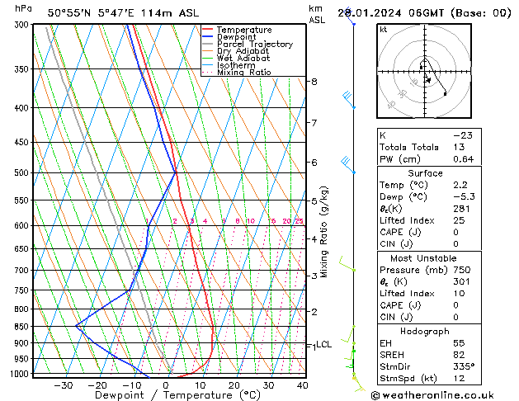The image size is (519, 401).
Task: Click the hodograph 'kt' unit label
Action: click(384, 30)
